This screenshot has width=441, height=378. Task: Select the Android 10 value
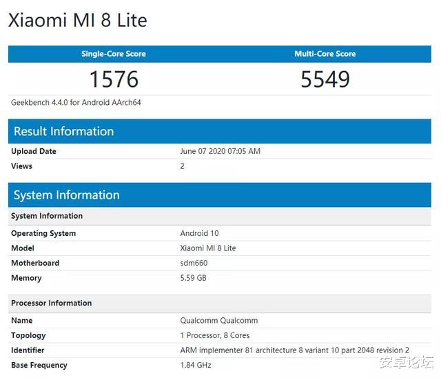199,233
